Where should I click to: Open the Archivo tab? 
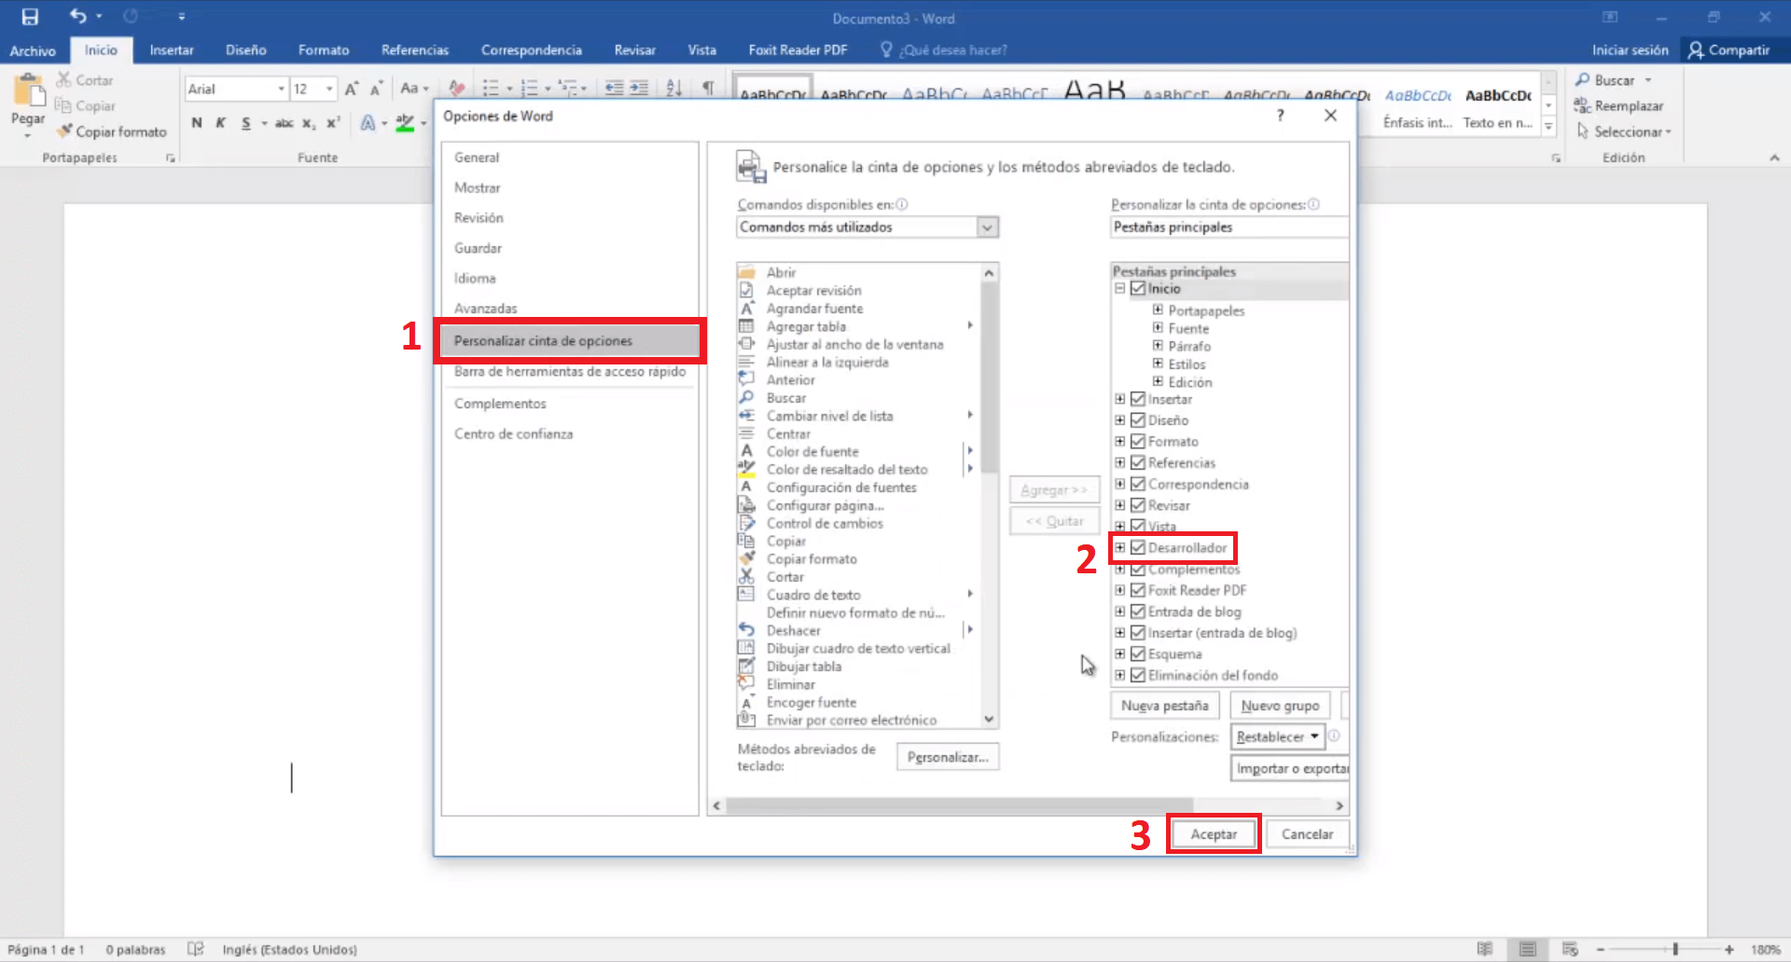click(x=33, y=50)
